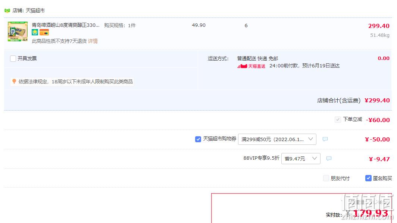
Task: Click the store total ¥299.40
Action: (377, 100)
